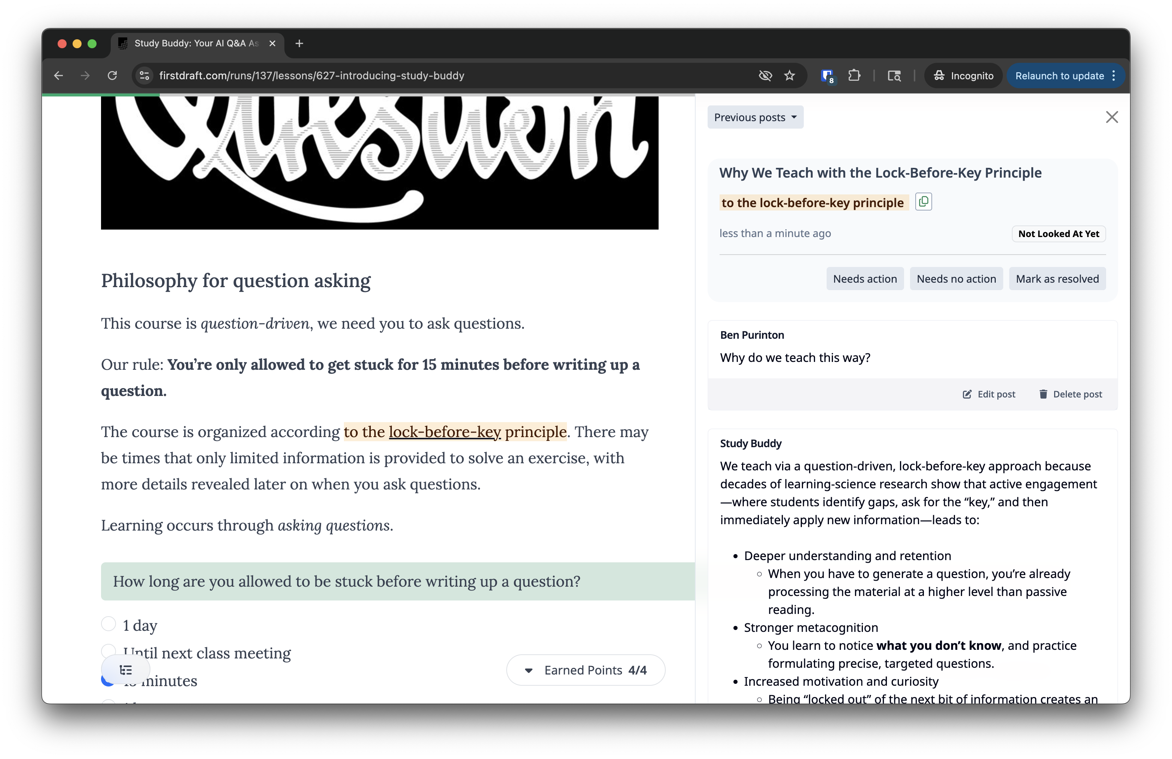Click the address bar URL
The image size is (1172, 759).
coord(312,76)
